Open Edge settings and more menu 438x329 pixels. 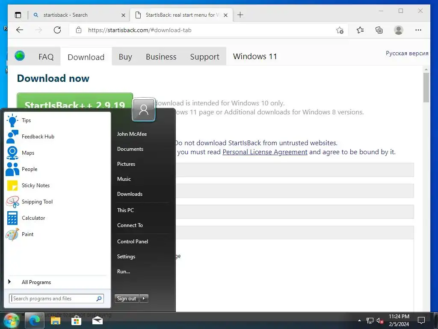[x=418, y=30]
